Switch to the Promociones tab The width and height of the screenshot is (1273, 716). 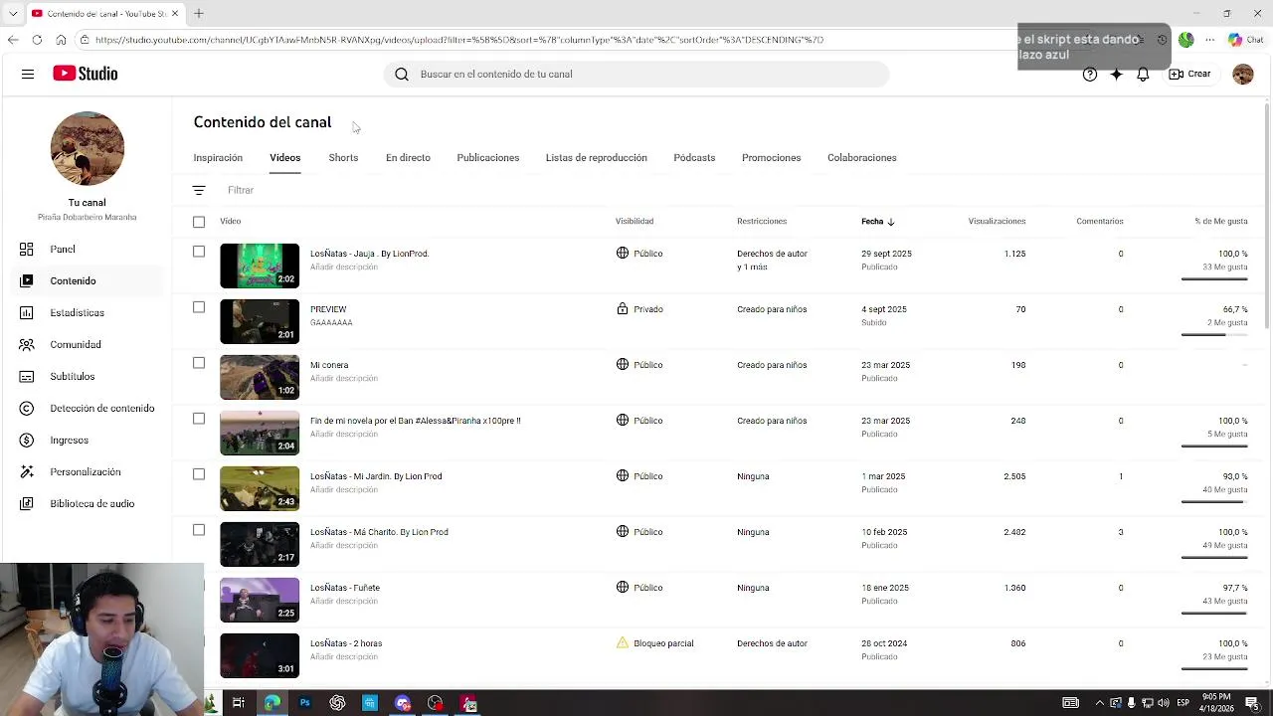click(x=771, y=157)
